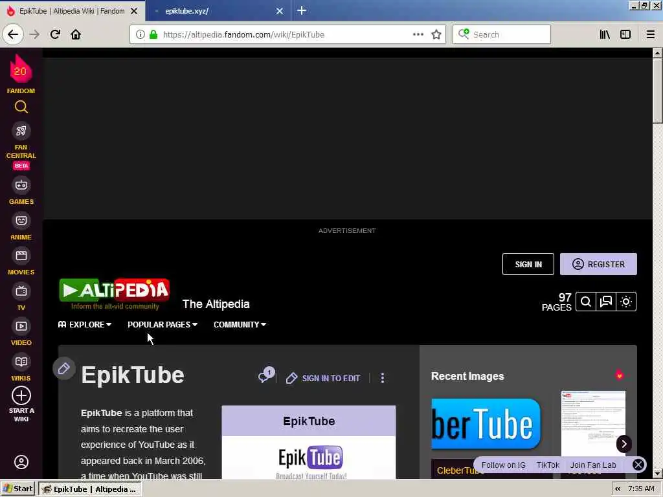
Task: Open the TV sidebar icon
Action: click(21, 291)
